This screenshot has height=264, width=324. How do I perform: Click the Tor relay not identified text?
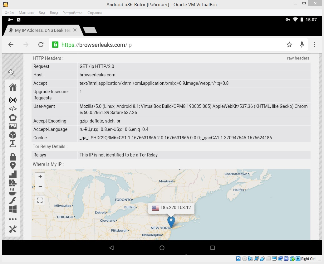[x=118, y=155]
